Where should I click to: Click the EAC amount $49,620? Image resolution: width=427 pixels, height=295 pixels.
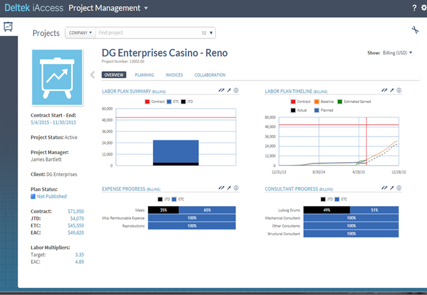click(76, 233)
